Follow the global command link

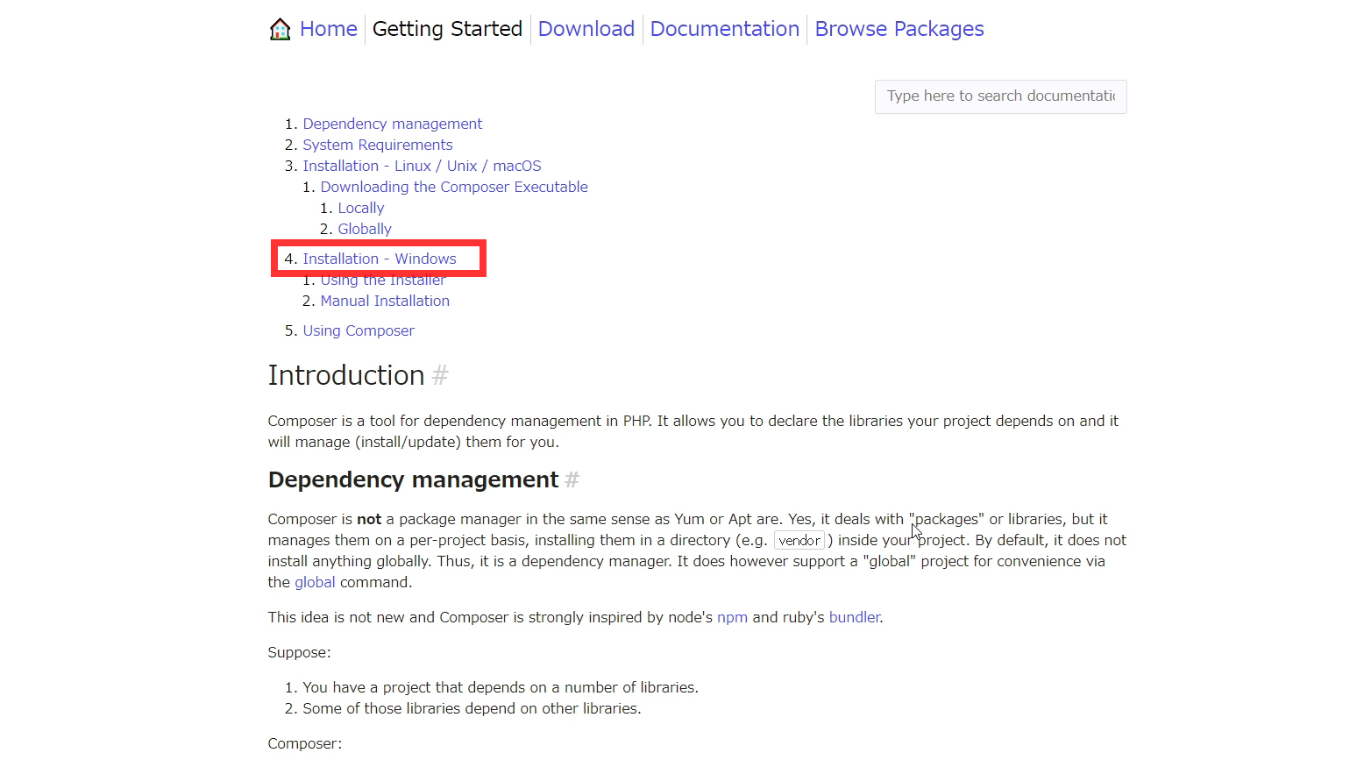point(315,582)
